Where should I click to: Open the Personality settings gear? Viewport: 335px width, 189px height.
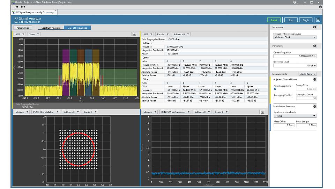[x=314, y=46]
